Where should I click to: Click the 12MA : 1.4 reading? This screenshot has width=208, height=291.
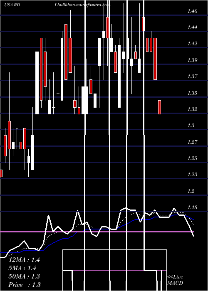click(24, 260)
